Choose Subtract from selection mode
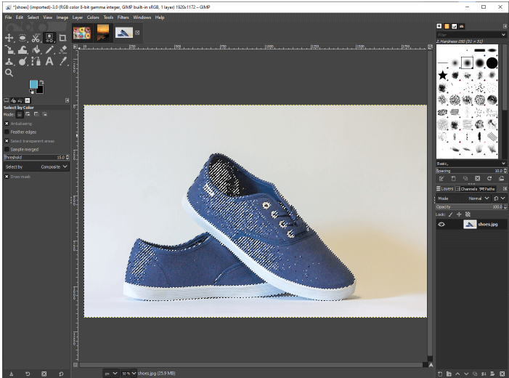Image resolution: width=509 pixels, height=378 pixels. 36,114
